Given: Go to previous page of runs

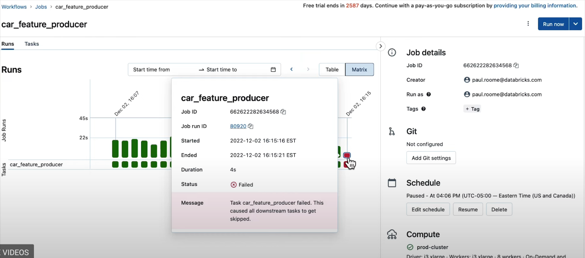Looking at the screenshot, I should click(x=291, y=69).
